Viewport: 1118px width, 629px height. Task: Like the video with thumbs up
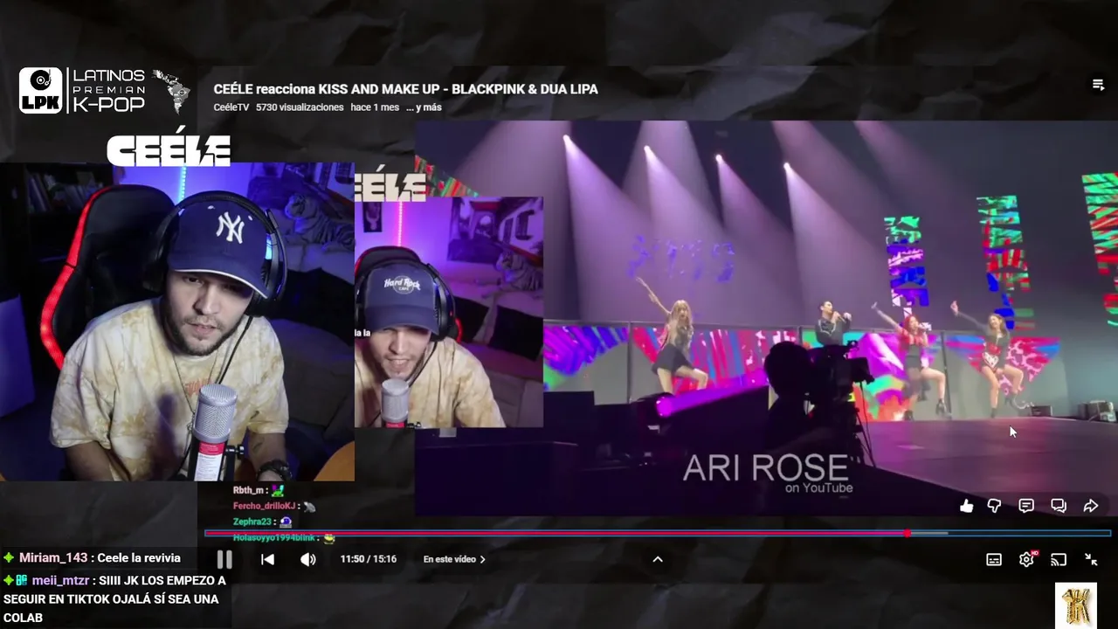coord(967,506)
